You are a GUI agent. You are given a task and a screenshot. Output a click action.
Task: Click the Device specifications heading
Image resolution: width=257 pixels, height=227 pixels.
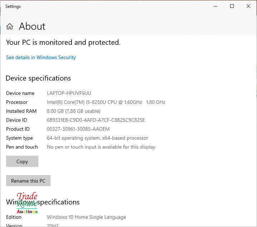pos(38,78)
